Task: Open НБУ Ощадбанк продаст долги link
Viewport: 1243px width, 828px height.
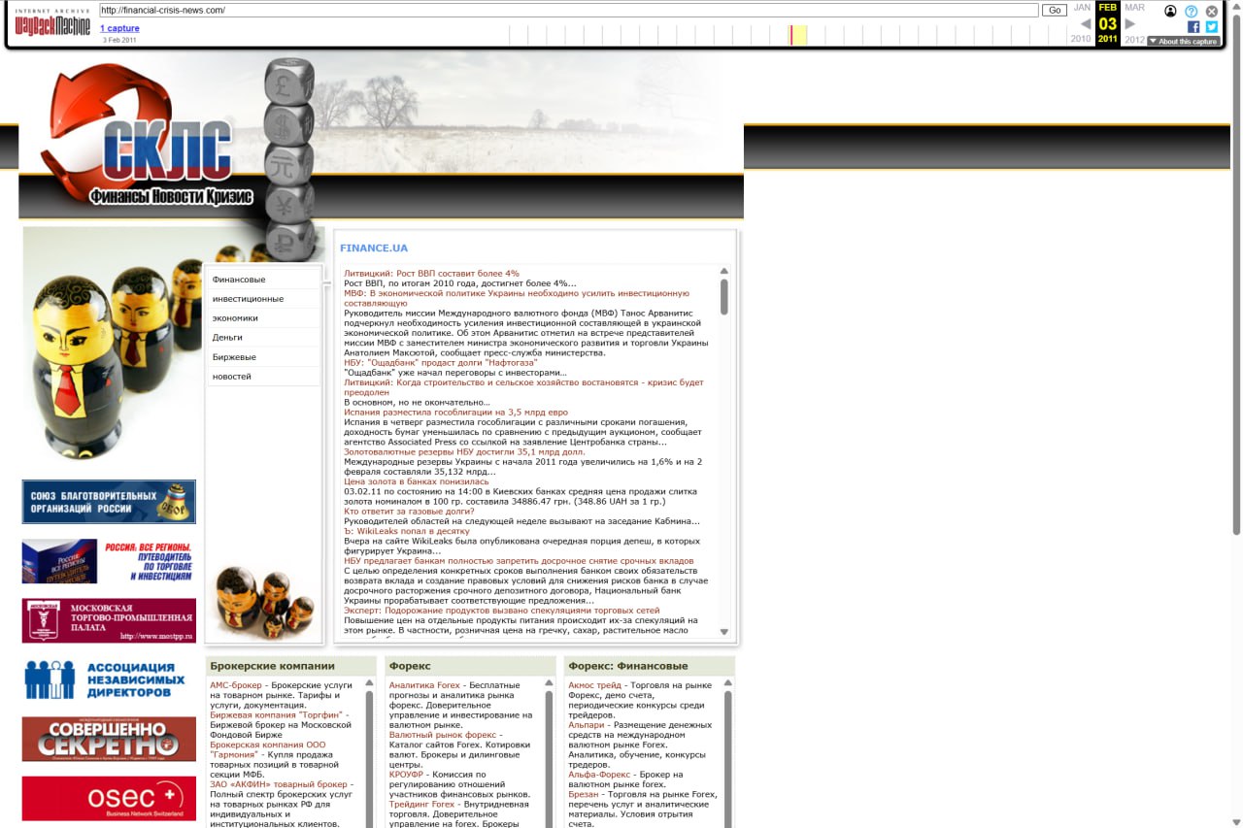Action: 440,363
